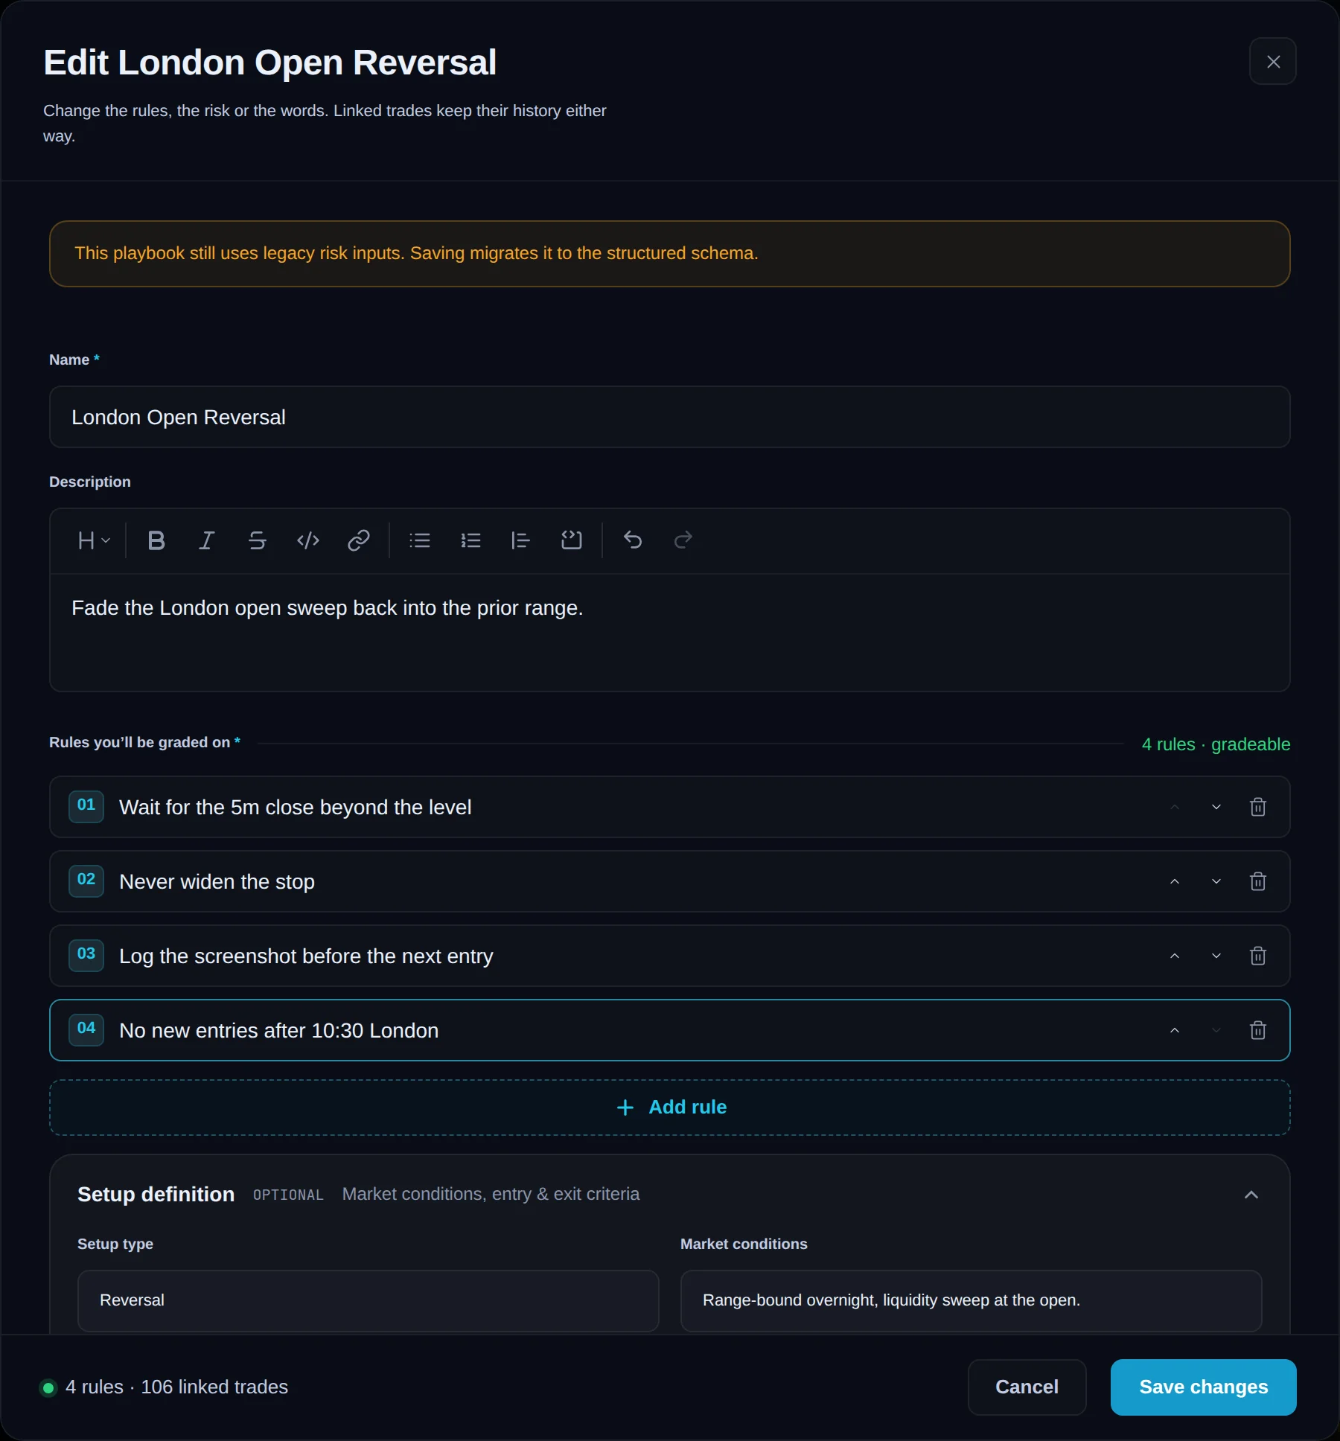Image resolution: width=1340 pixels, height=1441 pixels.
Task: Click the 'Setup definition' heading
Action: [156, 1195]
